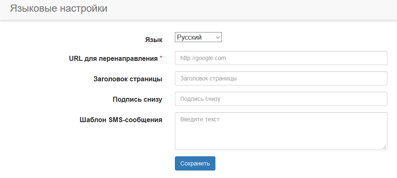The height and width of the screenshot is (178, 397).
Task: Click the URL для перенаправления label
Action: (x=113, y=58)
